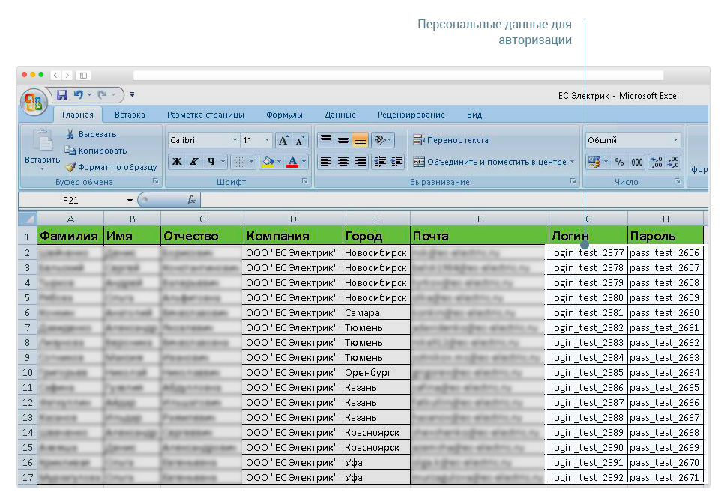Screen dimensions: 727x498
Task: Apply 000 thousands separator format
Action: [637, 162]
